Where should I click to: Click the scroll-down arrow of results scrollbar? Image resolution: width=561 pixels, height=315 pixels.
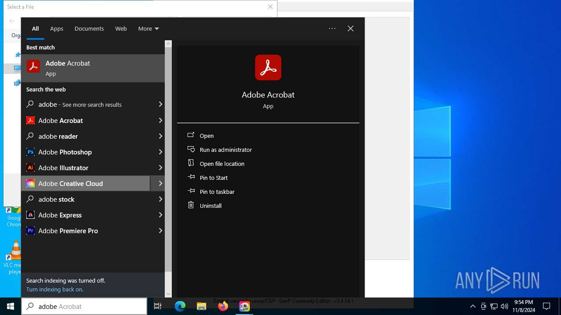(x=168, y=294)
